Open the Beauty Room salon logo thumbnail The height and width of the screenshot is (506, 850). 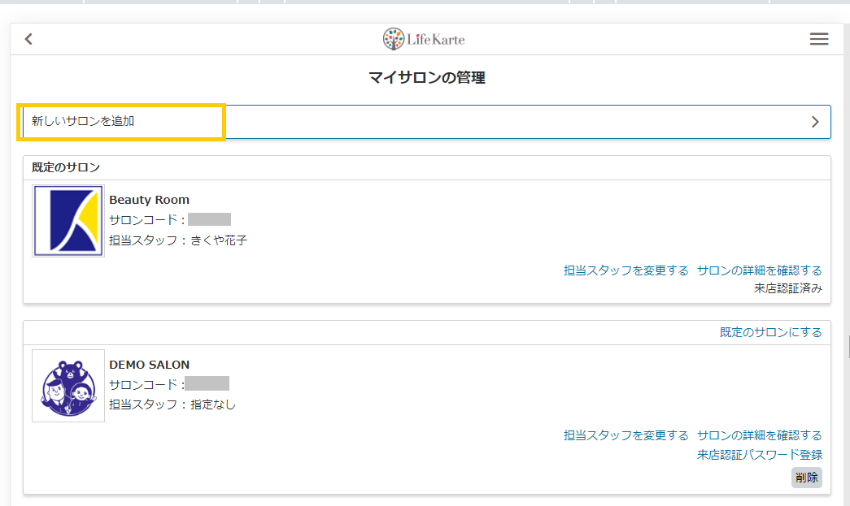68,221
